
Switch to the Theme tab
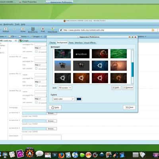52,43
